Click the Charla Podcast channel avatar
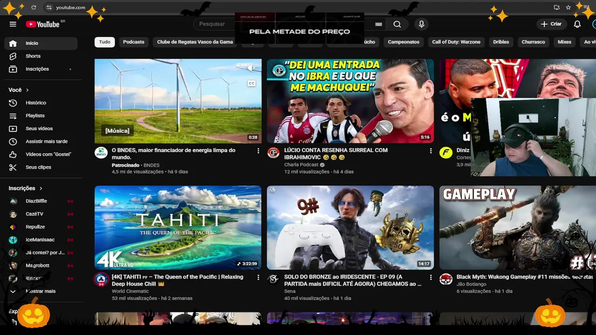Image resolution: width=596 pixels, height=335 pixels. pyautogui.click(x=274, y=153)
